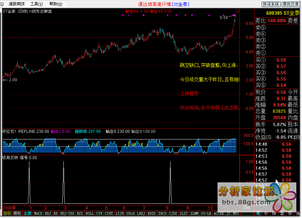Click the 2.09 low price label on chart
This screenshot has height=218, width=302.
(x=13, y=80)
